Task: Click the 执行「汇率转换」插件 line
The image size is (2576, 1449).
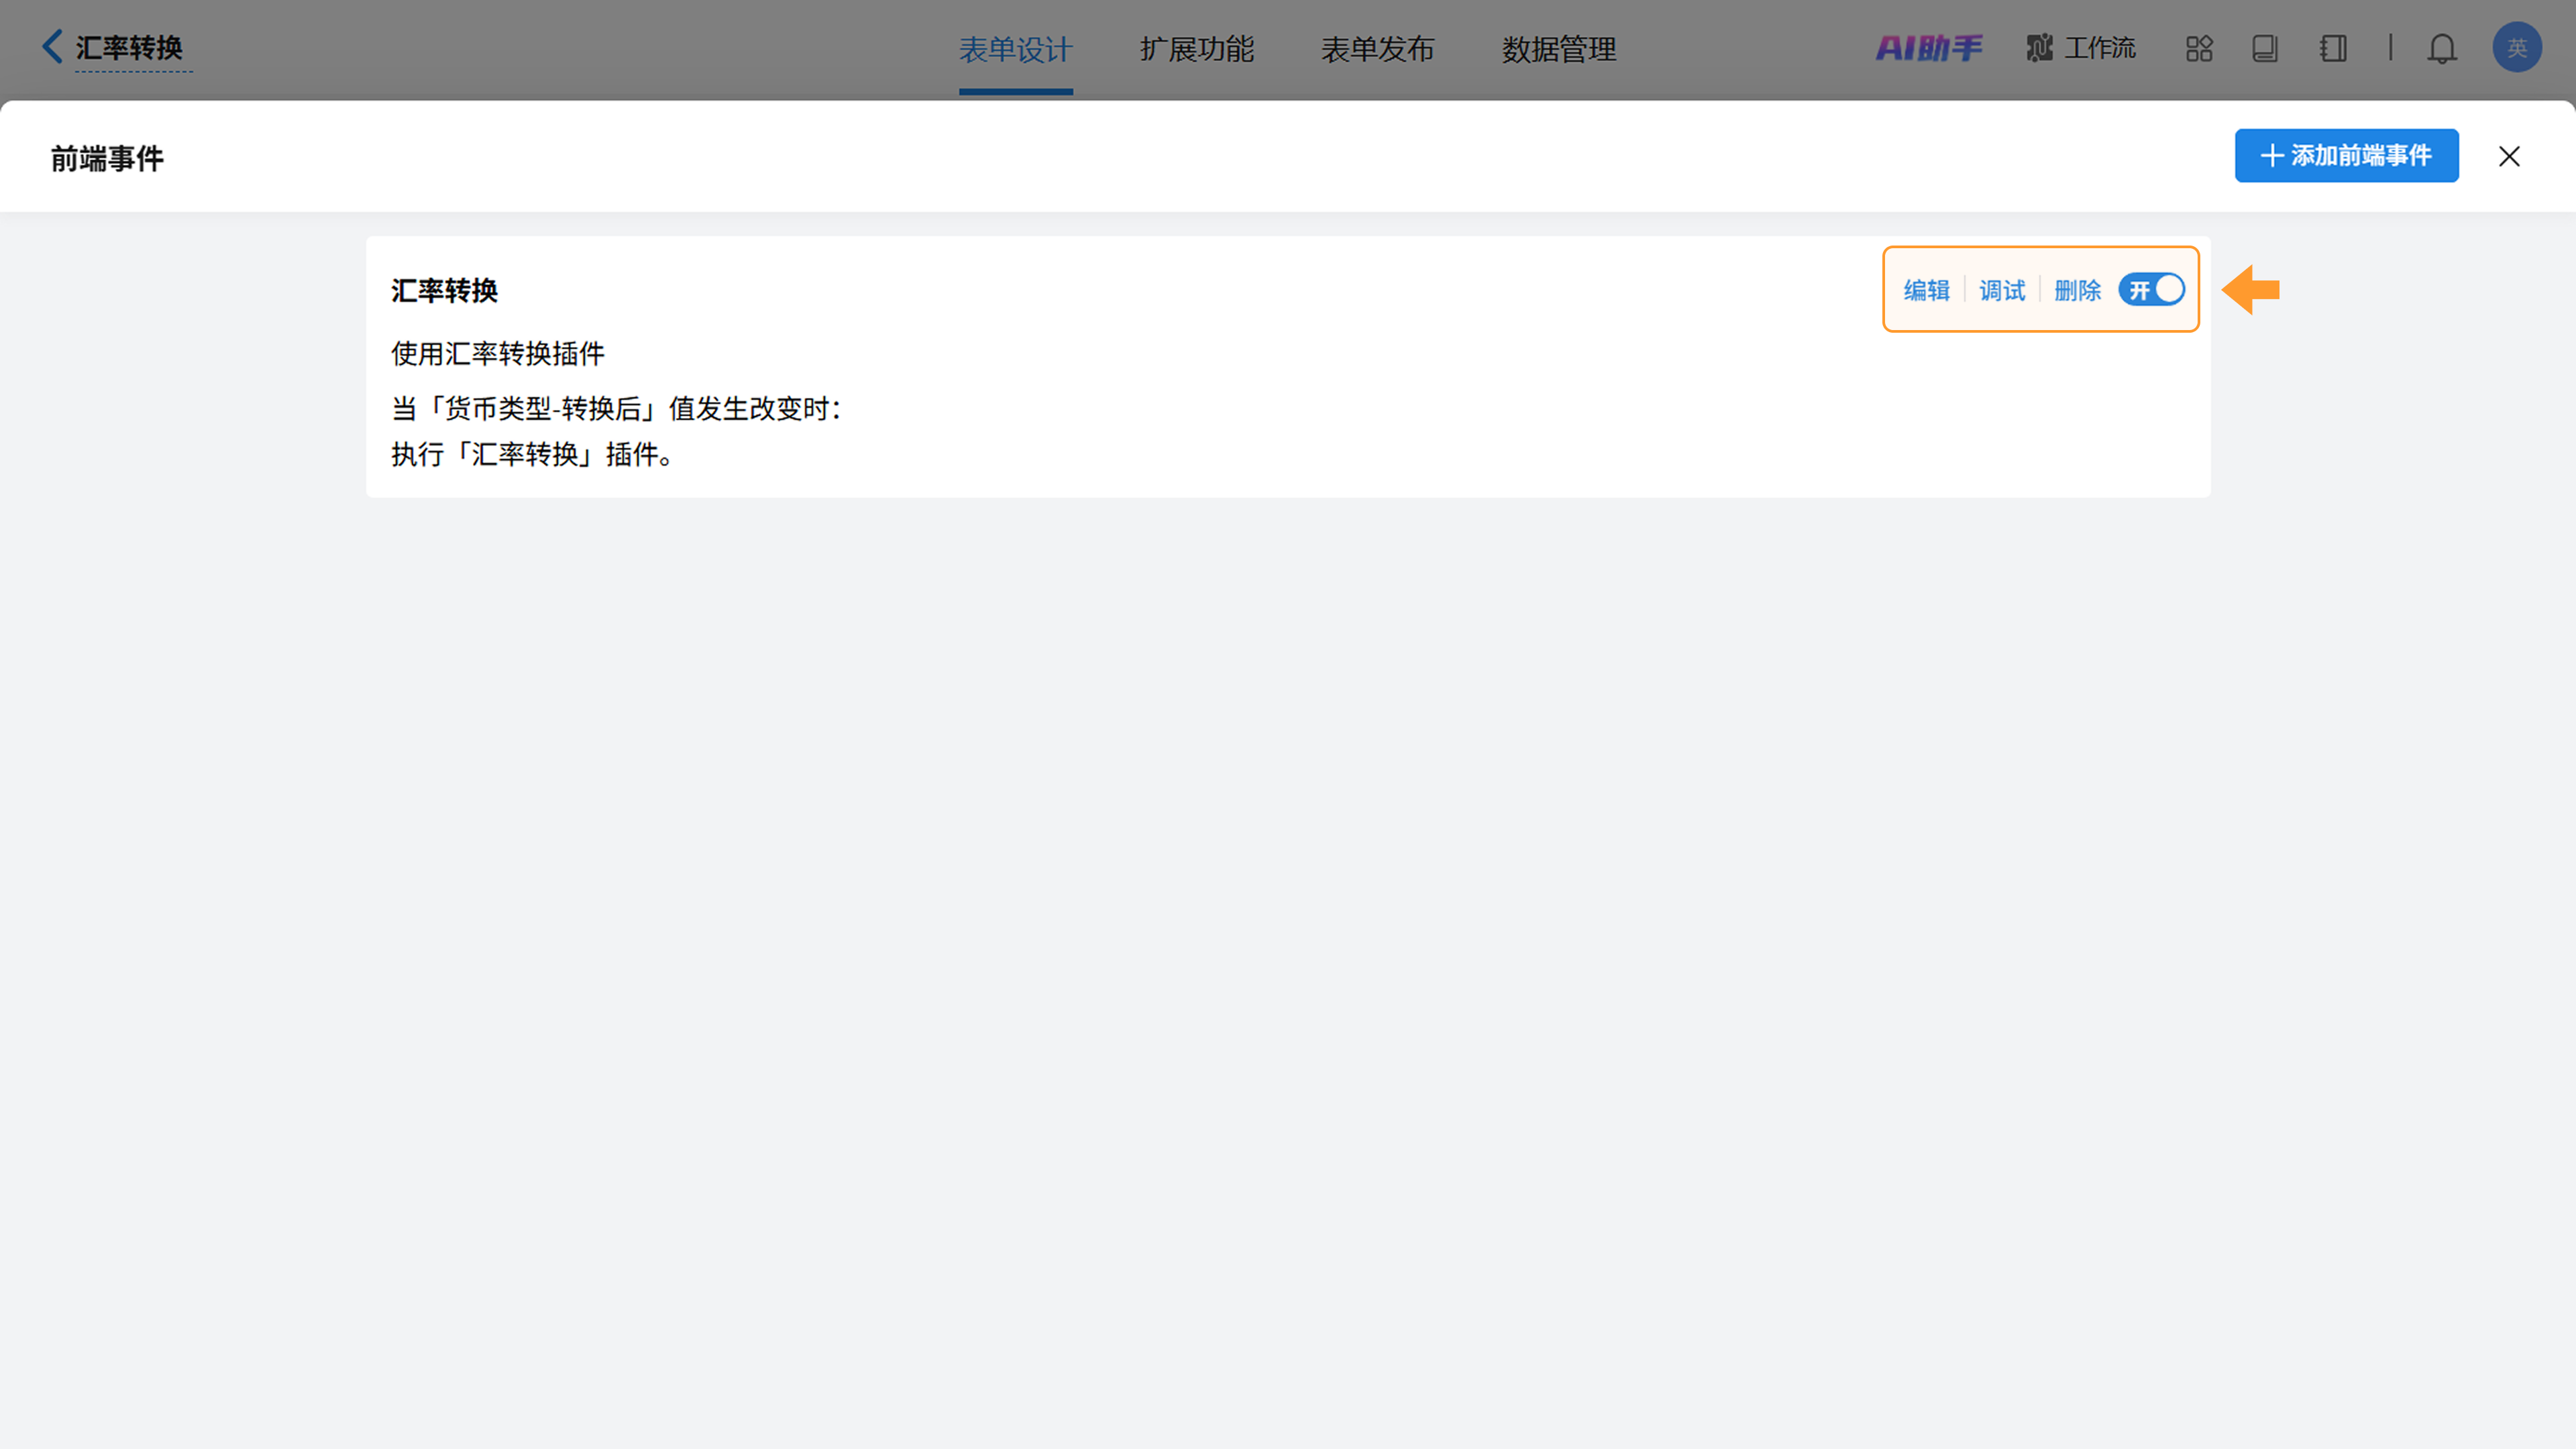Action: 531,454
